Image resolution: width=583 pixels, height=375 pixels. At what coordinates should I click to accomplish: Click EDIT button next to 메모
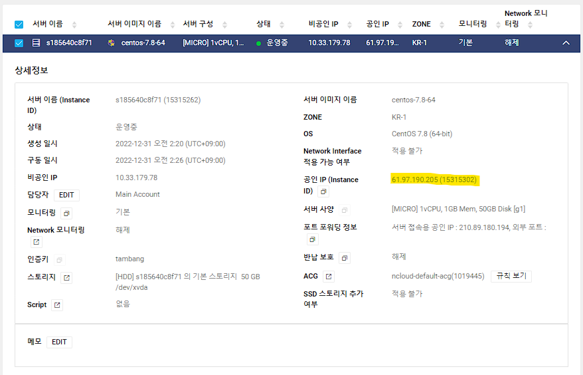pos(59,342)
